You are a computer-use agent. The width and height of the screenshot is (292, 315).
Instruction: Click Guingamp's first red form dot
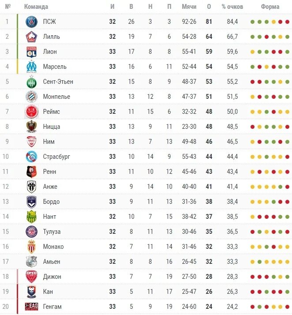(x=253, y=307)
